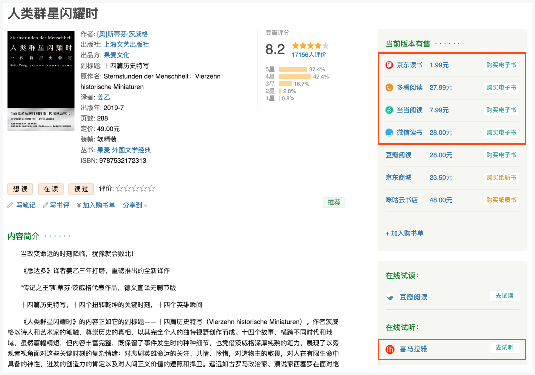535x375 pixels.
Task: View the 17156人评价 ratings page
Action: [309, 54]
